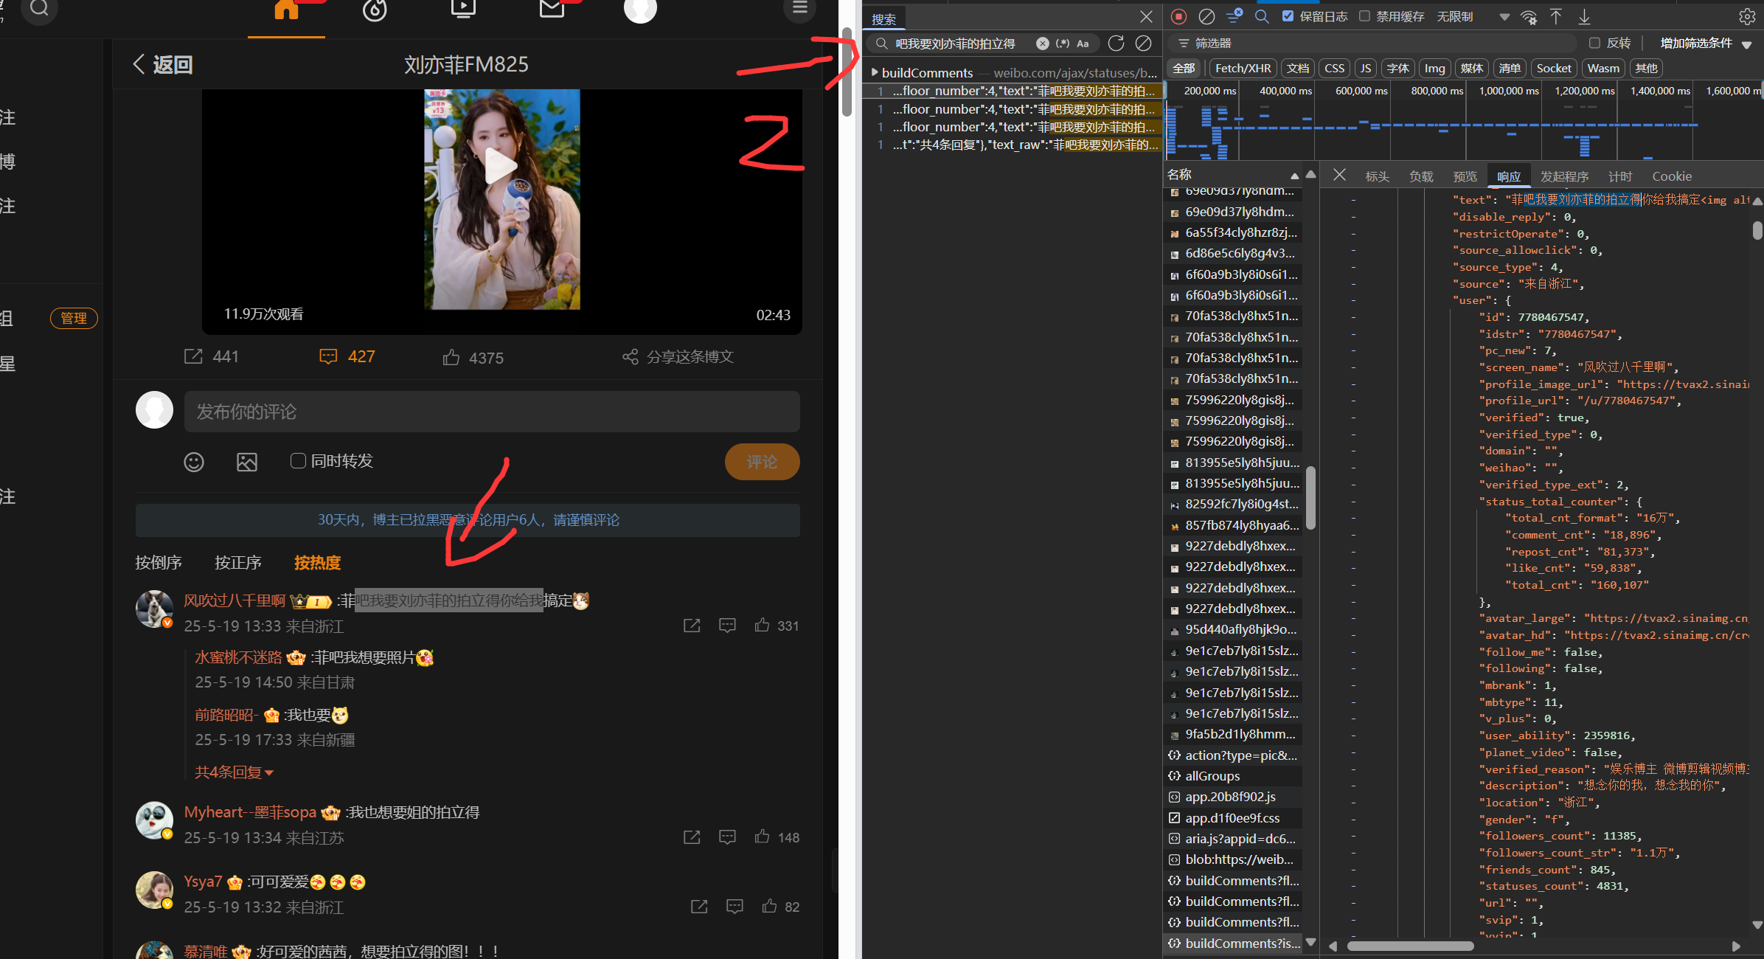
Task: Sort comments 按倒序
Action: pos(158,563)
